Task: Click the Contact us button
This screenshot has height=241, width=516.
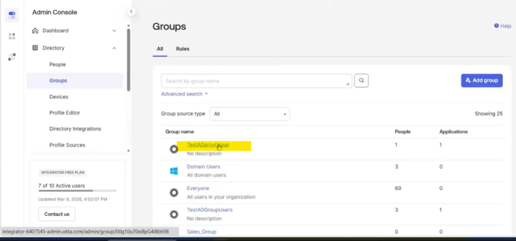Action: click(x=57, y=214)
